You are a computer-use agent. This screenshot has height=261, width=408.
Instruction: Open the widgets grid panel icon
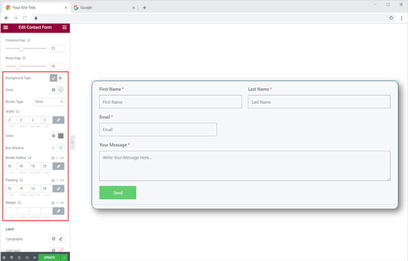point(64,27)
